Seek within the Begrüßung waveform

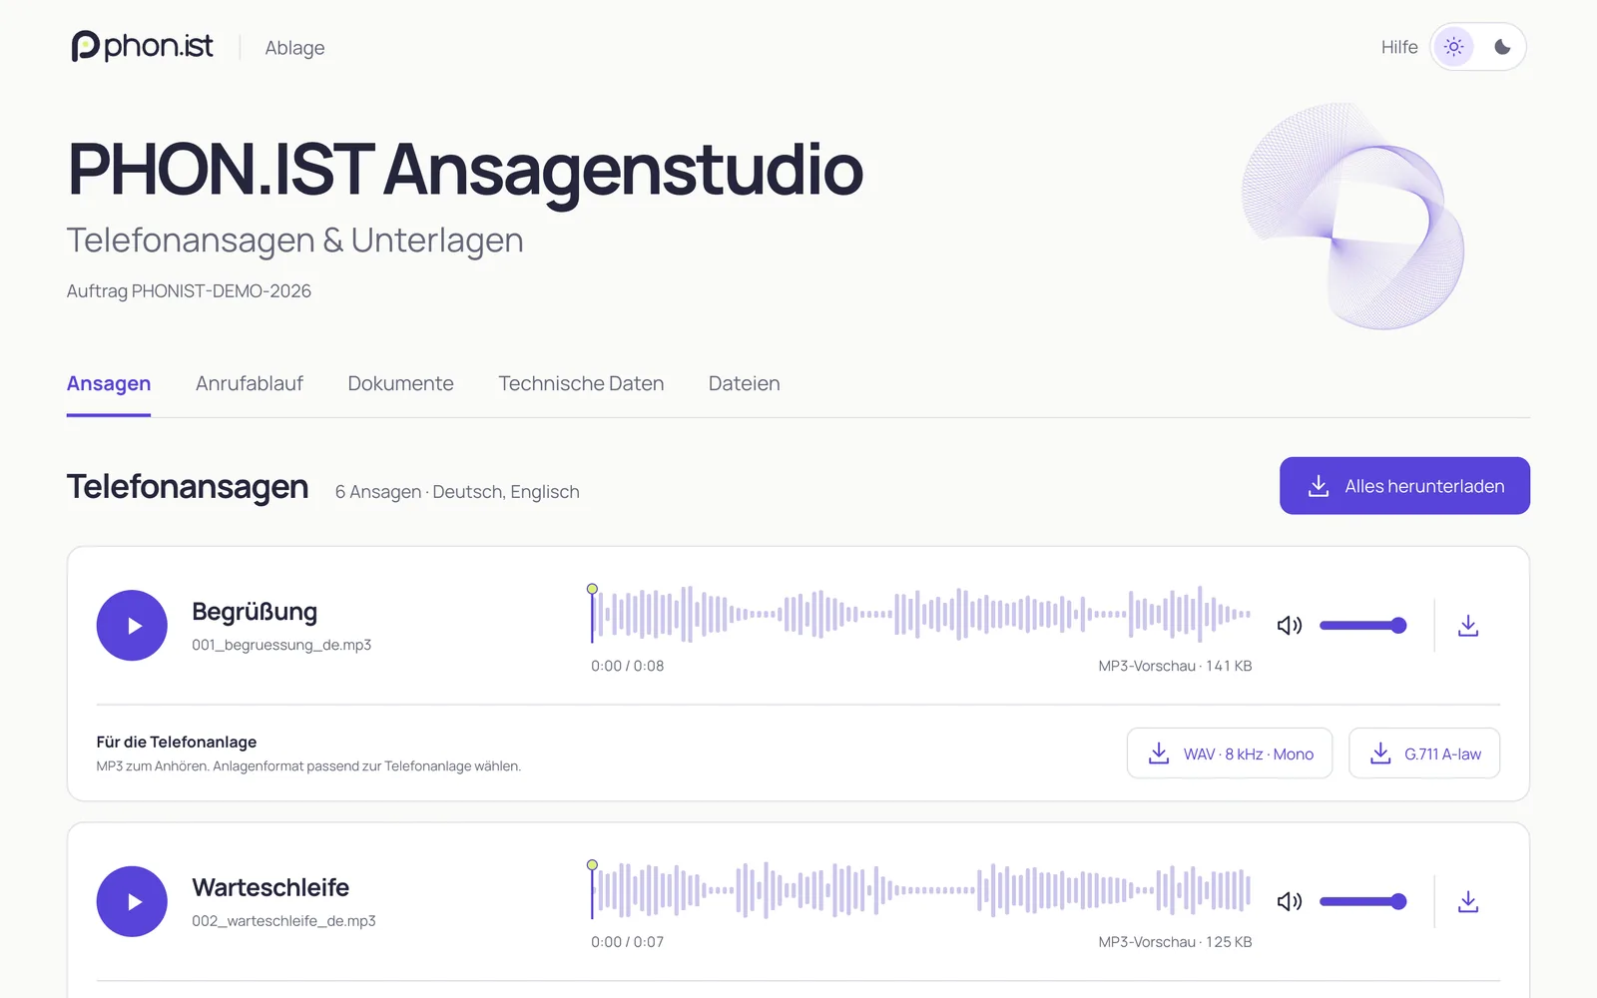tap(921, 614)
